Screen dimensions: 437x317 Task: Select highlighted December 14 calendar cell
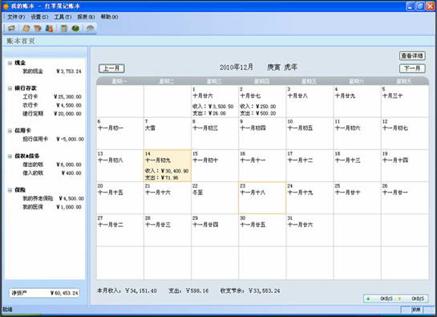168,166
